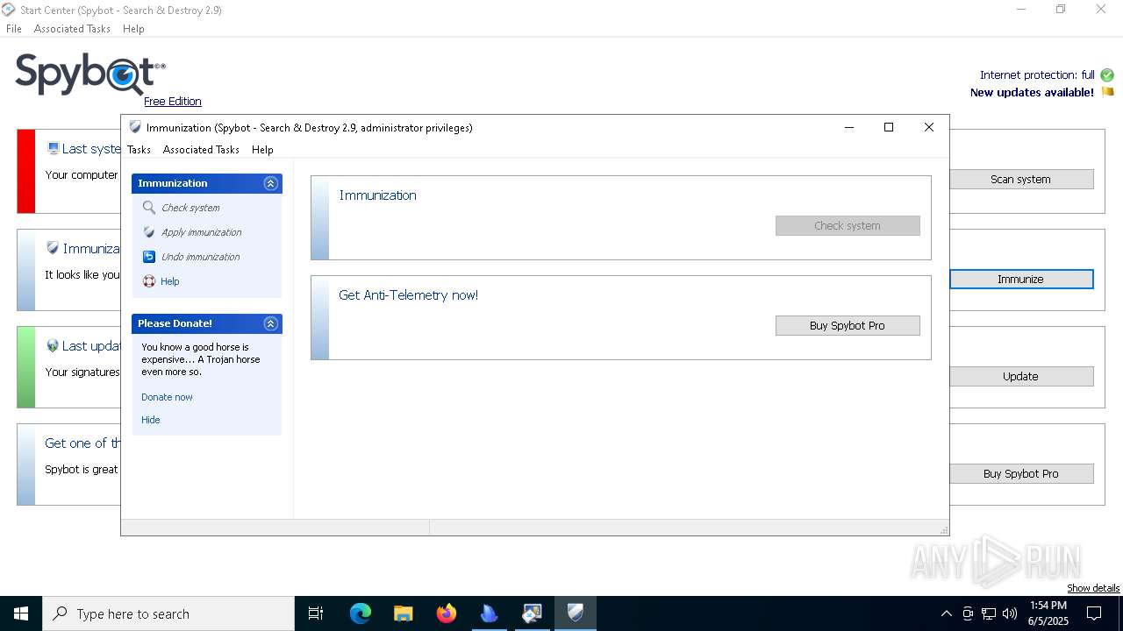Minimize the Immunization window

(849, 127)
